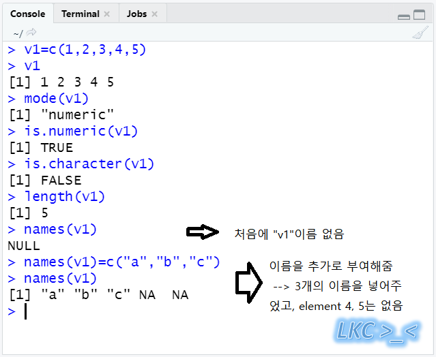Close the Terminal tab
Screen dimensions: 436x357
pos(106,14)
